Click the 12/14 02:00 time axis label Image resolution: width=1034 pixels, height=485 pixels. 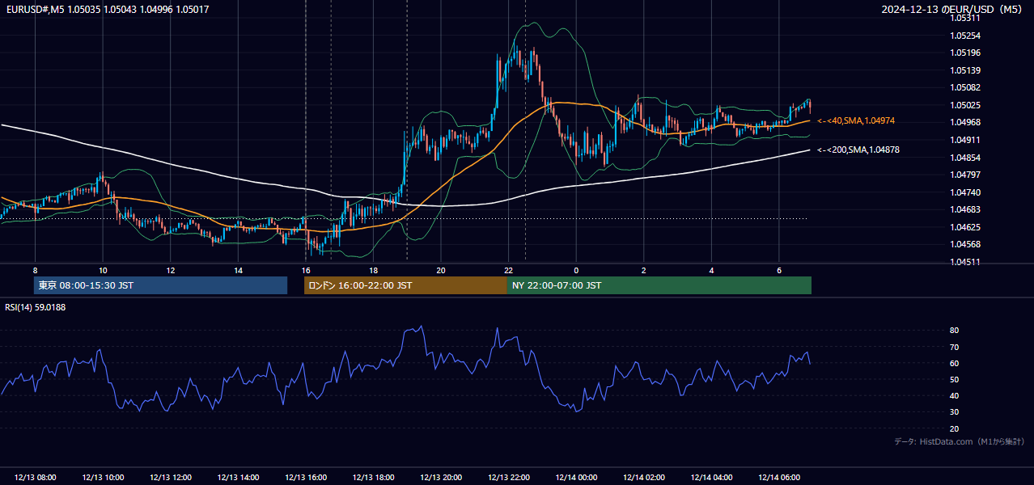pos(644,478)
